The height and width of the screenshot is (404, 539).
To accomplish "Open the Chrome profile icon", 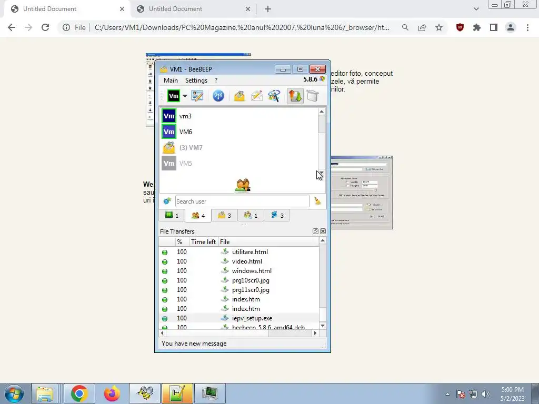I will (x=511, y=27).
